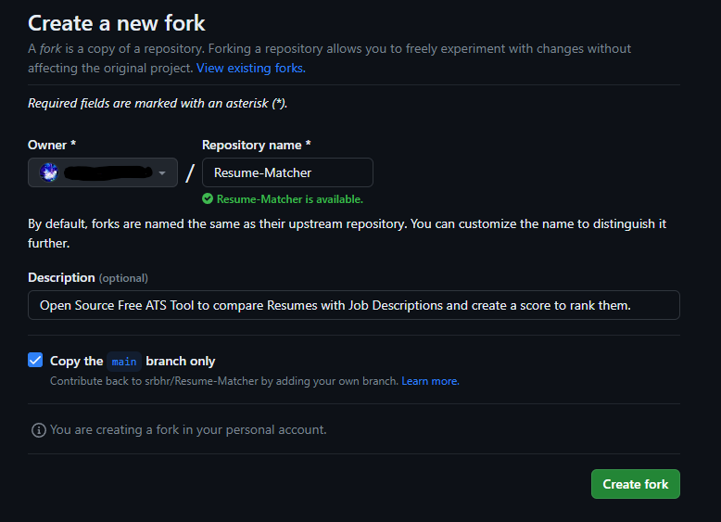Open the Learn more link
Viewport: 721px width, 522px height.
430,381
